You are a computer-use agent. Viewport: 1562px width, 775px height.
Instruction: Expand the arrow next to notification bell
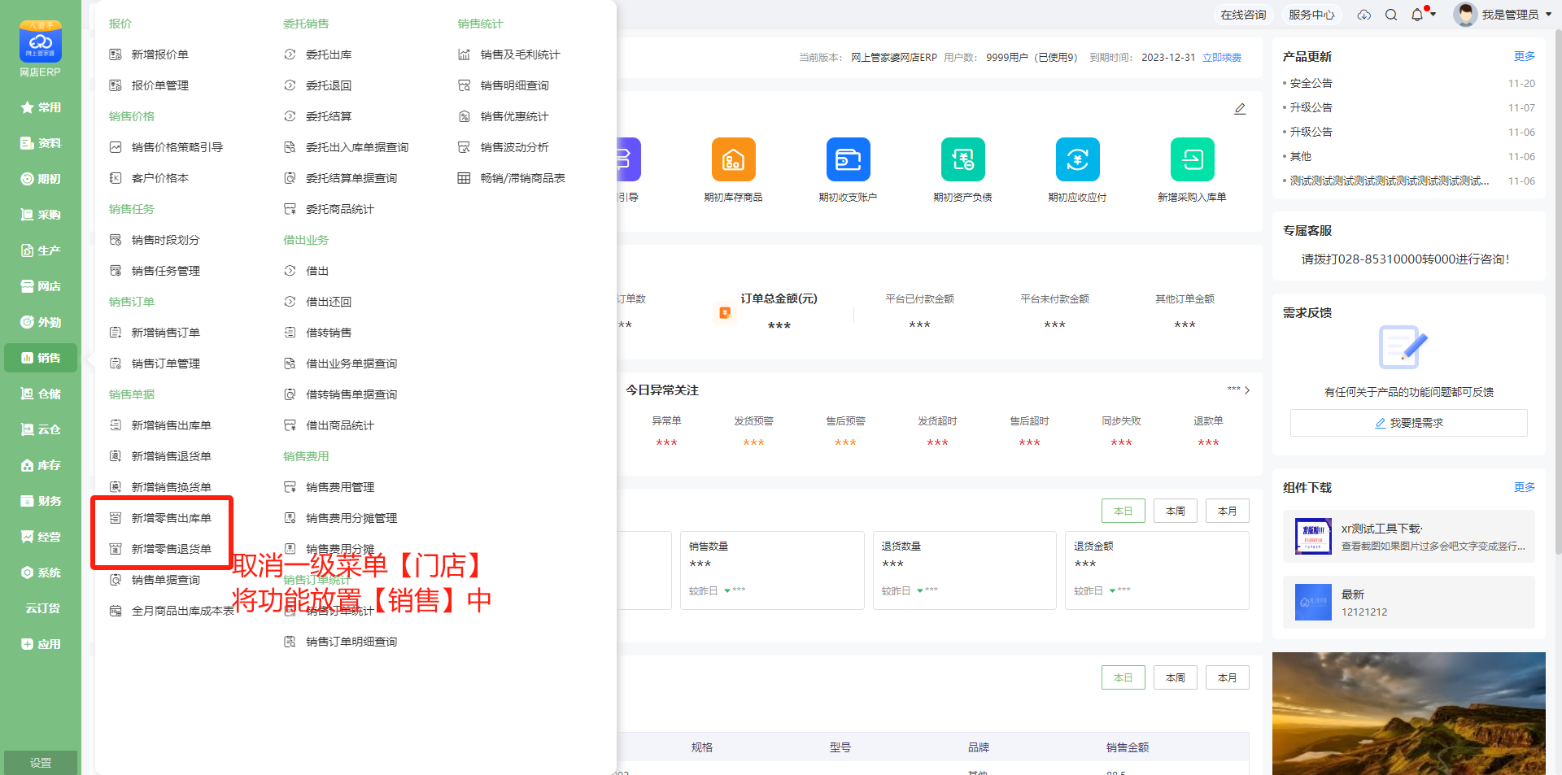tap(1433, 15)
